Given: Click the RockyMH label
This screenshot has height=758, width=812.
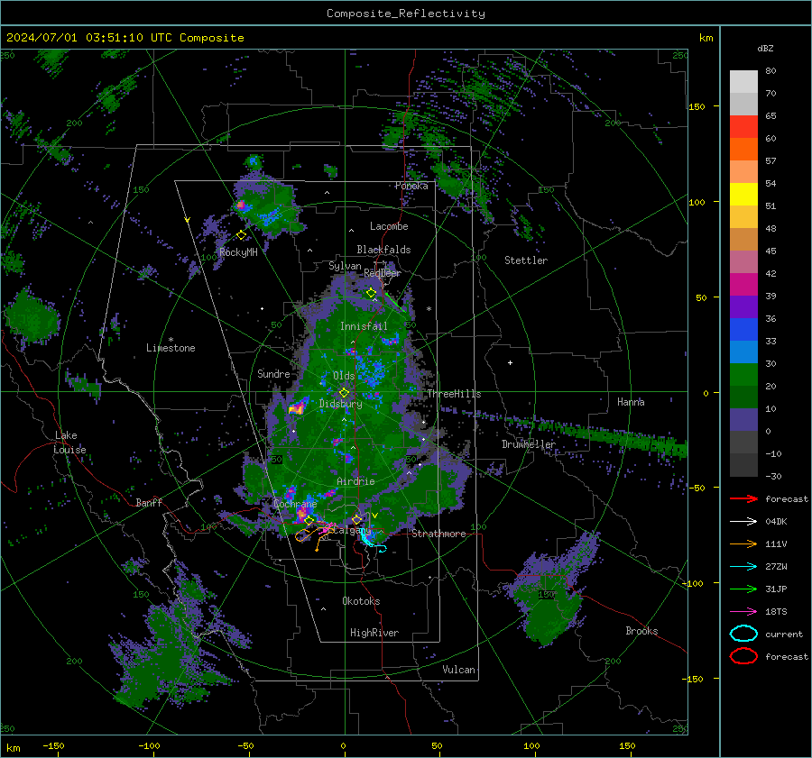Looking at the screenshot, I should [238, 252].
